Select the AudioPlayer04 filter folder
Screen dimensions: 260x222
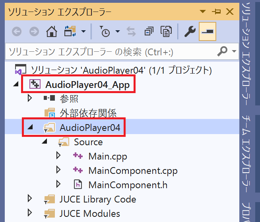90,128
